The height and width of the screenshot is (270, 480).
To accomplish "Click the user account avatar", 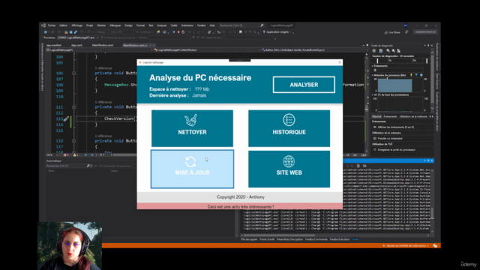I will tap(406, 25).
